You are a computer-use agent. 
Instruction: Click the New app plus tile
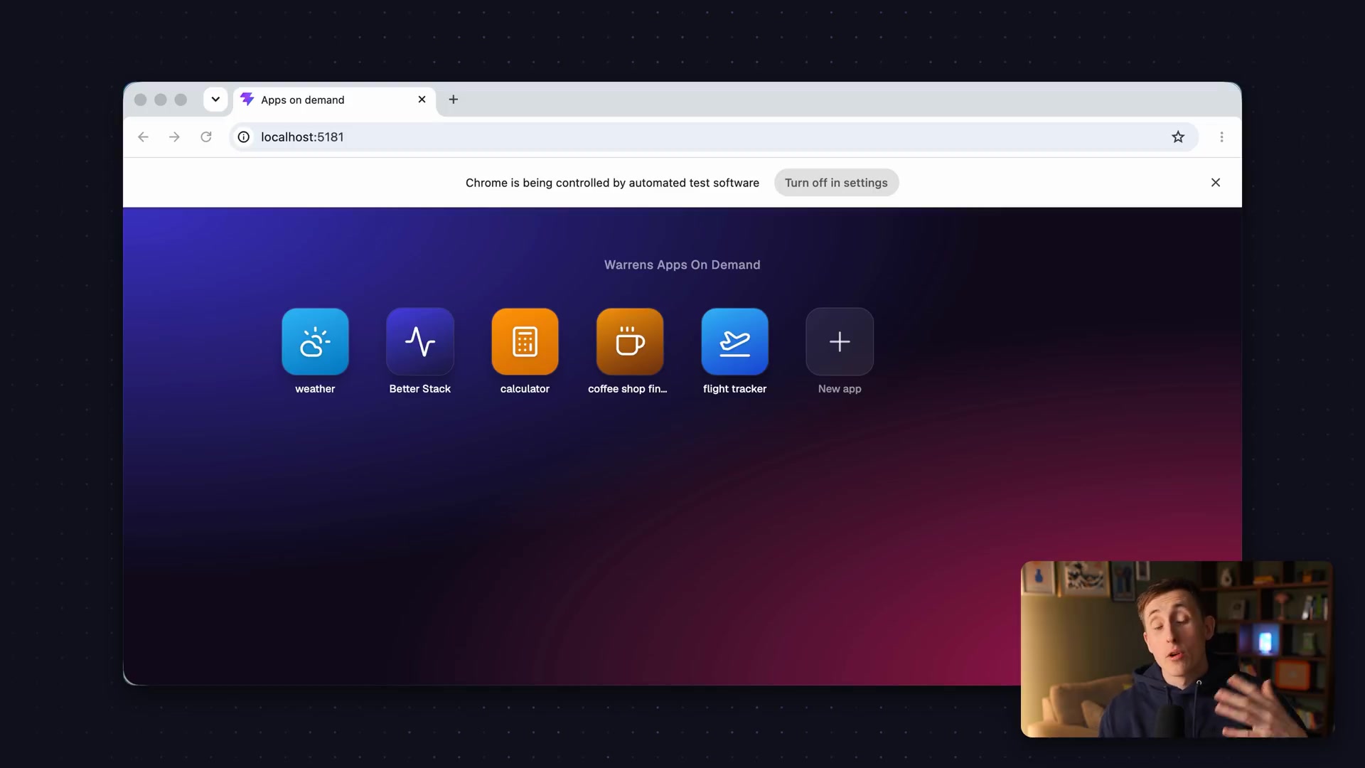point(840,341)
